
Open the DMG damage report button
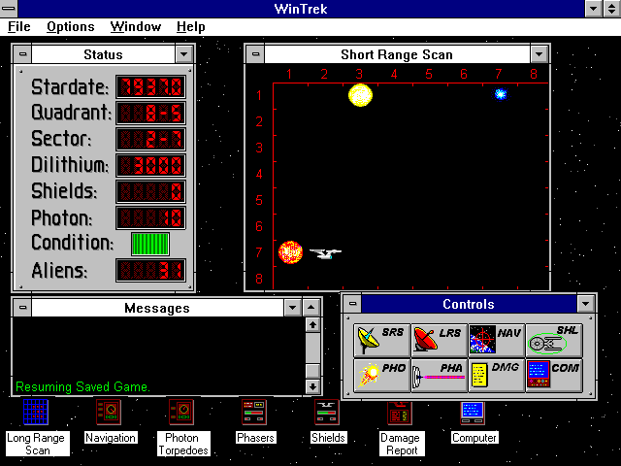[x=497, y=376]
